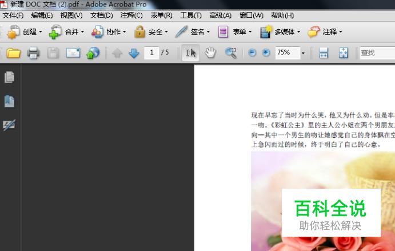
Task: Click the fit one full page icon
Action: click(344, 53)
